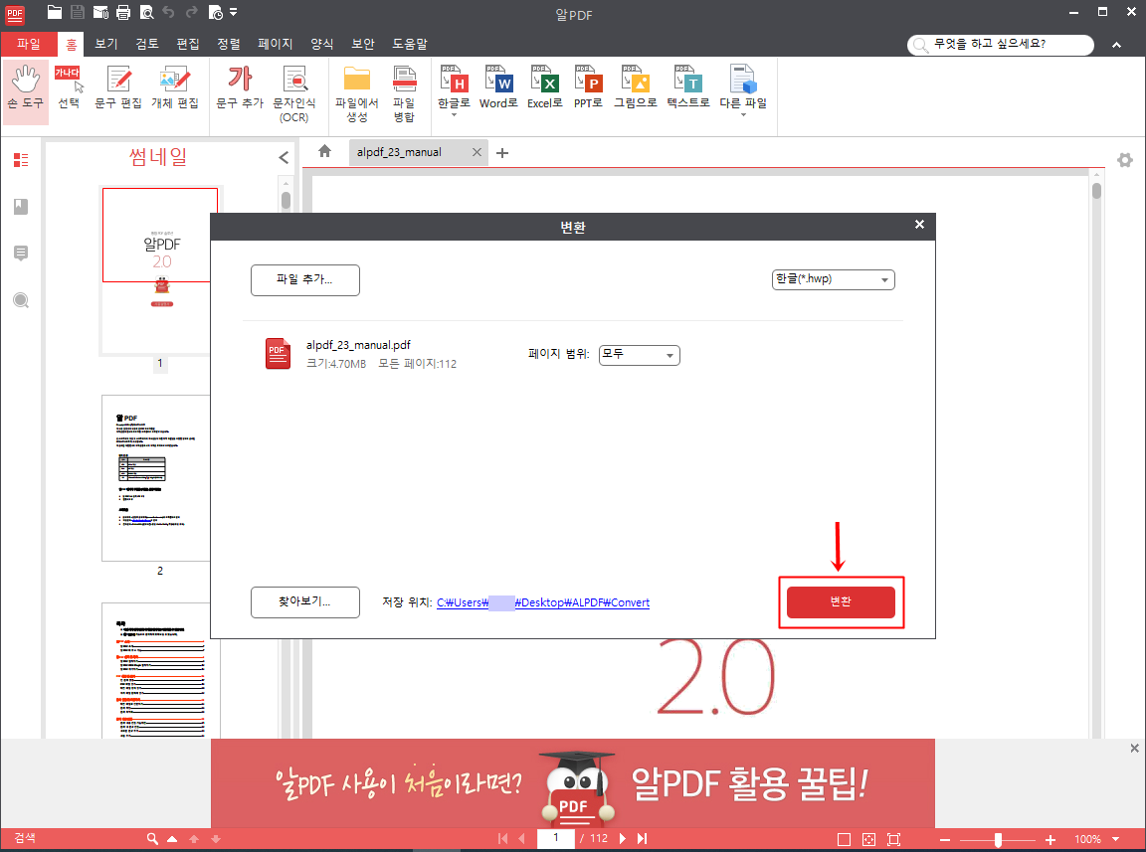Expand the 한글로 conversion dropdown arrow
This screenshot has width=1146, height=852.
[454, 115]
